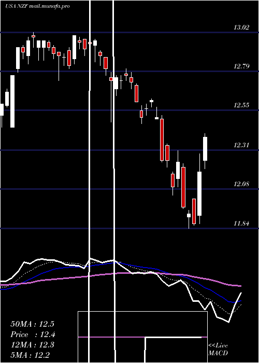
Task: Click the 12.31 price level label
Action: click(241, 145)
